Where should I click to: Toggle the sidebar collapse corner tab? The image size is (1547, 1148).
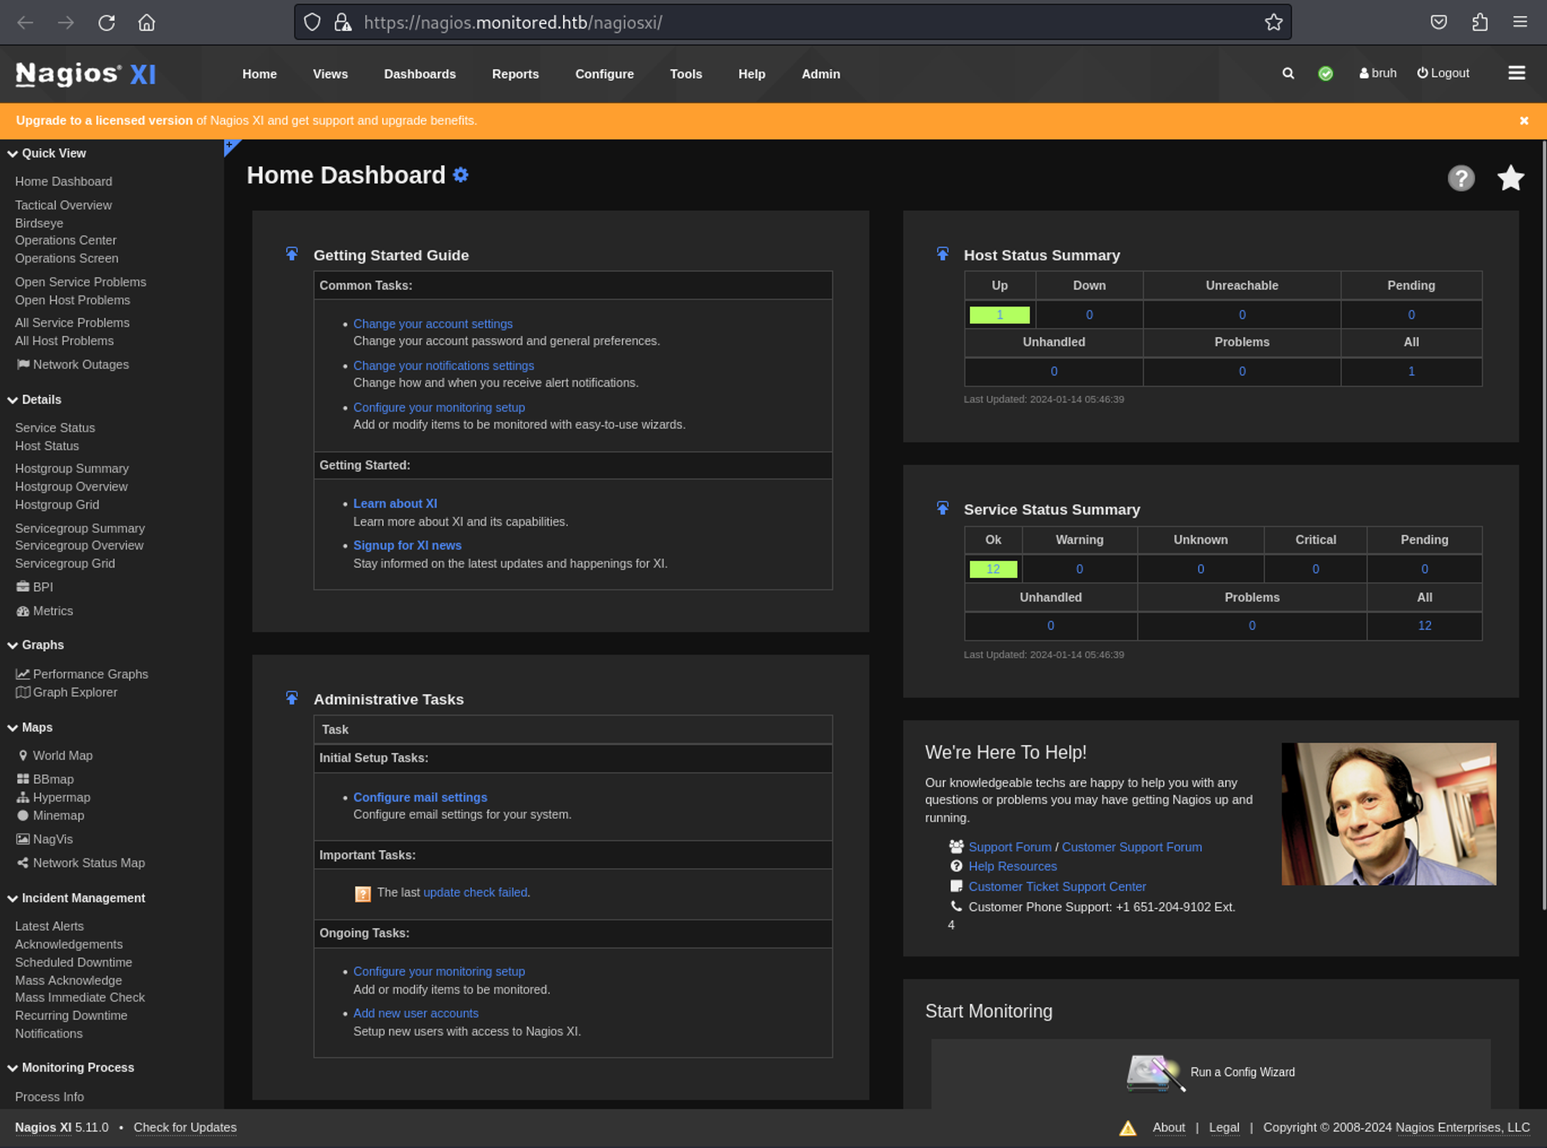(231, 146)
